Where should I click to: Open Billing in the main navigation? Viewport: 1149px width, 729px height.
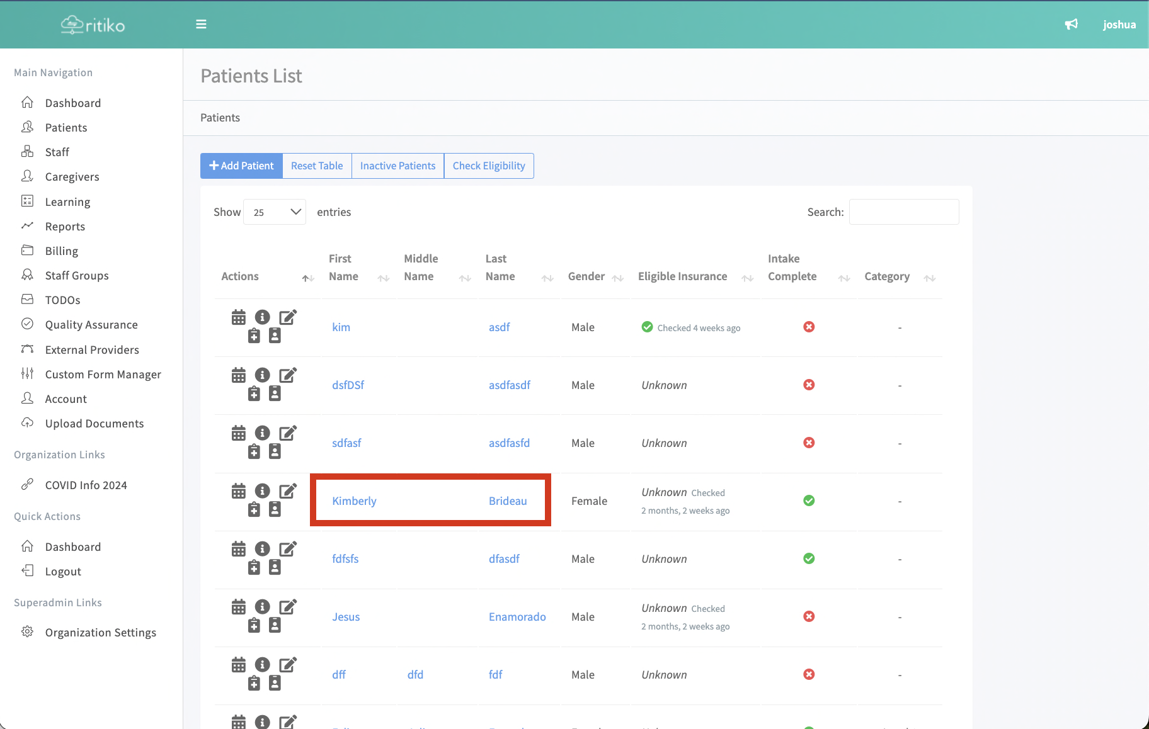click(62, 251)
